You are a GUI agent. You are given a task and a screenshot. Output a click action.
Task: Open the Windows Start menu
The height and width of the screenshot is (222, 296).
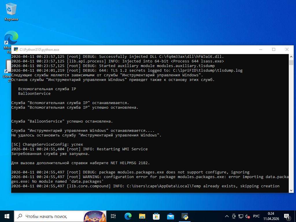point(7,216)
